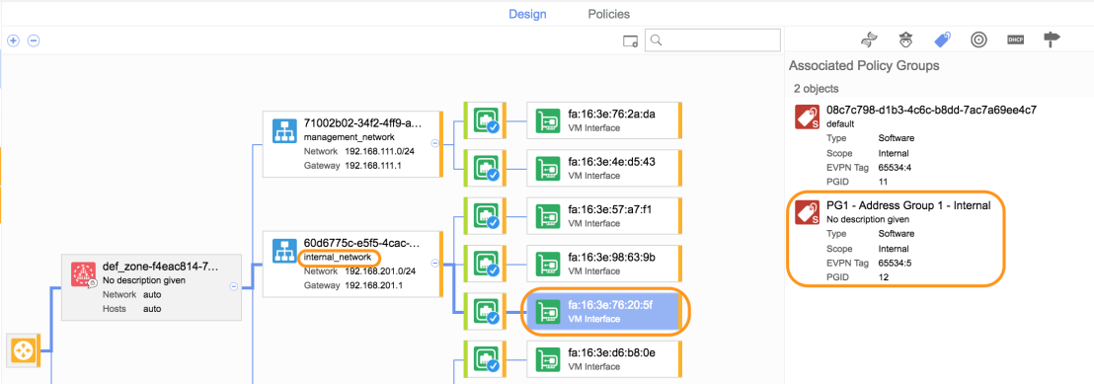Click the def_zone-f4eac814 zone title
1094x384 pixels.
161,268
